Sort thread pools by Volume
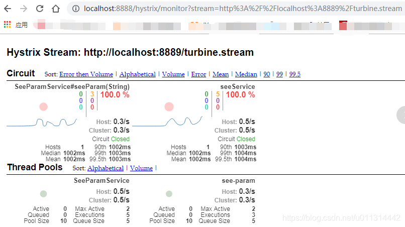The image size is (405, 227). (x=141, y=168)
